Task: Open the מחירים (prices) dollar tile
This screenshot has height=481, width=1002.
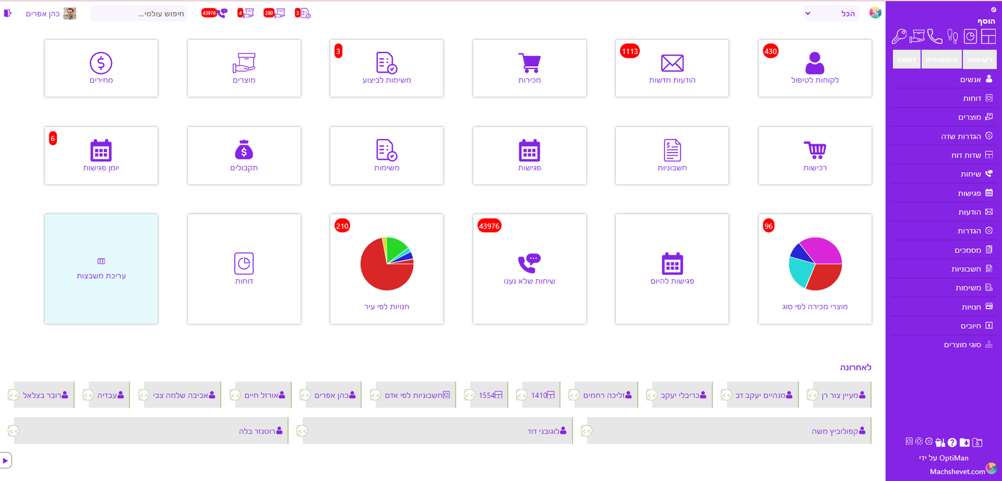Action: 101,68
